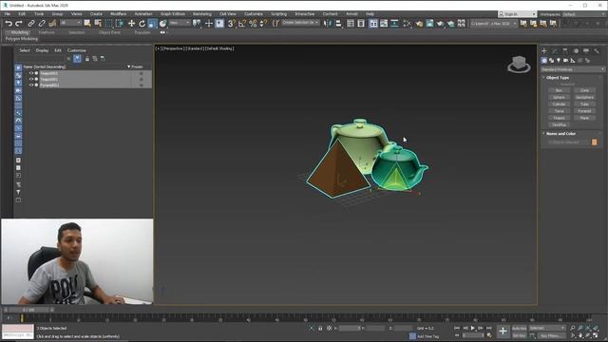
Task: Open the Standard Primitives dropdown
Action: coord(572,69)
